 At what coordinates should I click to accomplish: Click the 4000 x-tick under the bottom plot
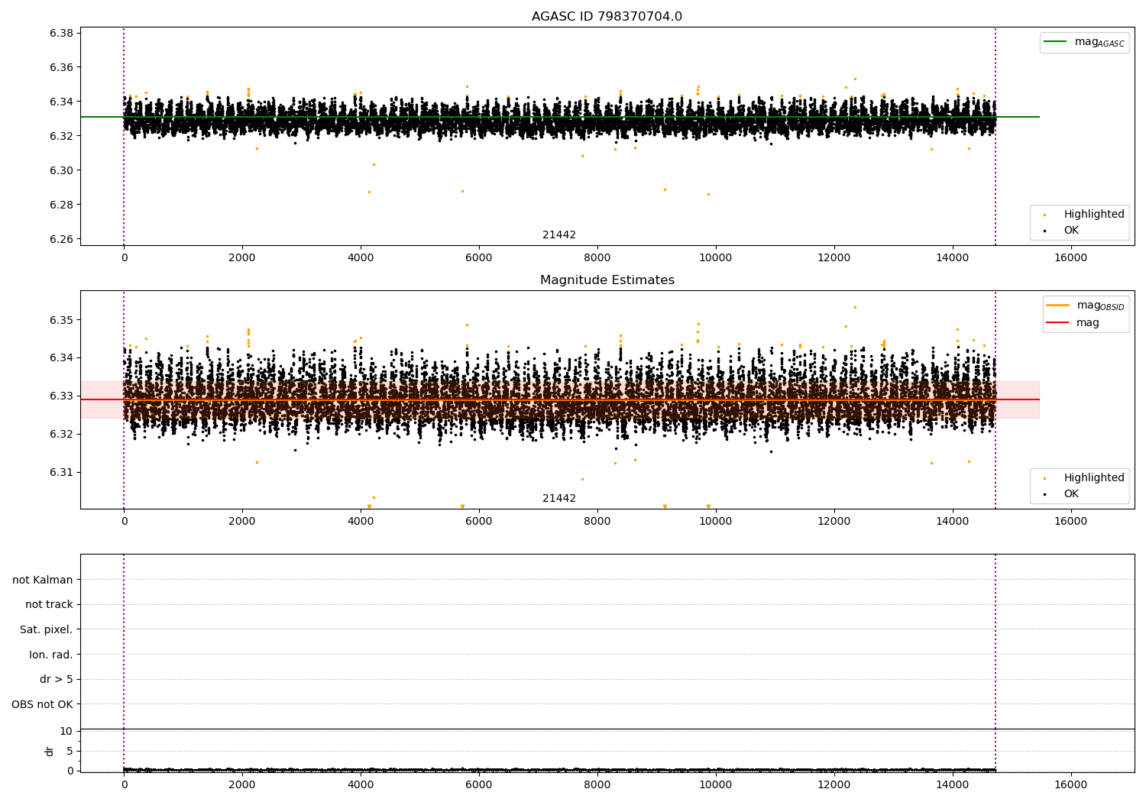pos(361,785)
